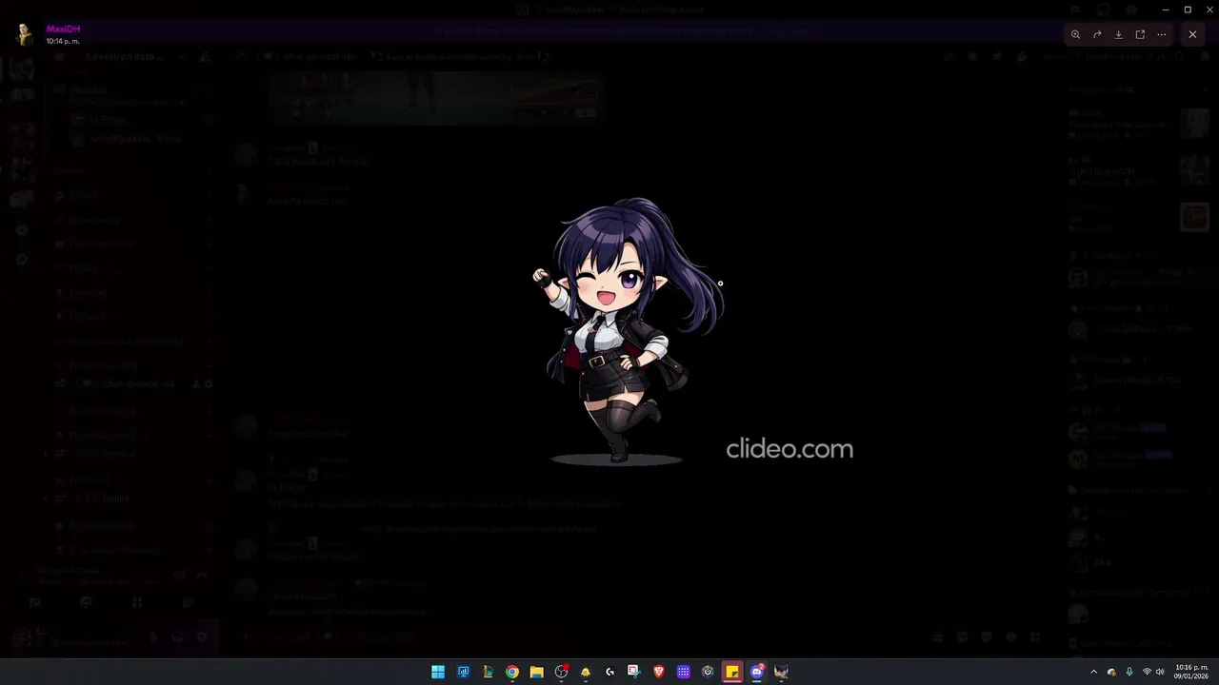Open Logitech G HUB from the taskbar
This screenshot has height=685, width=1219.
click(609, 672)
